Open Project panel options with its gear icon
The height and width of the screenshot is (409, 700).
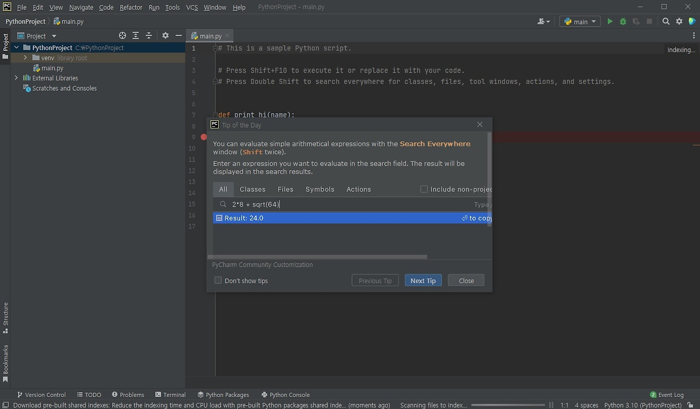coord(165,35)
